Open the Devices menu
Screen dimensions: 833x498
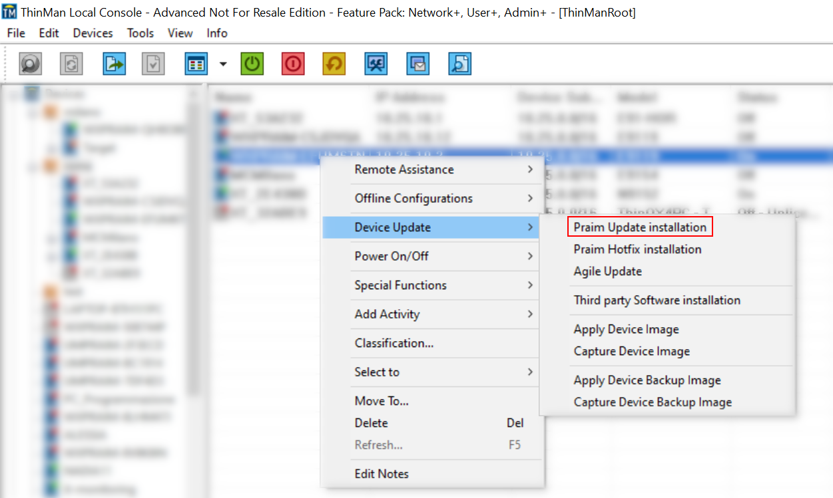(x=93, y=33)
